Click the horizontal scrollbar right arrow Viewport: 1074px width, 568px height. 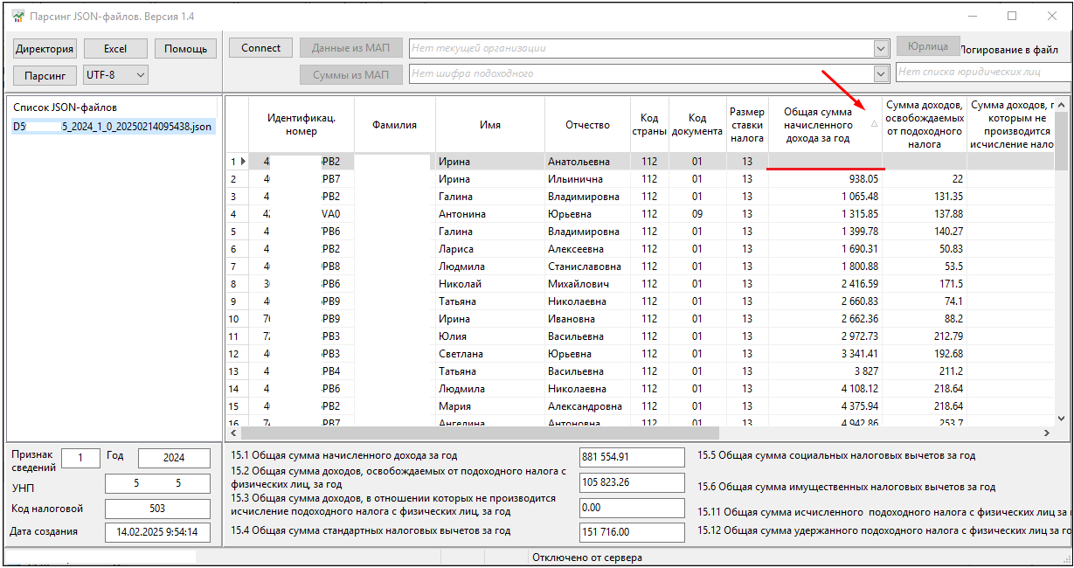[1046, 433]
